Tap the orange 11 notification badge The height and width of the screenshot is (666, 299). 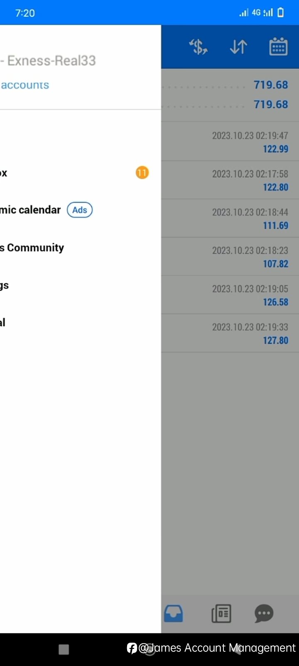(142, 172)
